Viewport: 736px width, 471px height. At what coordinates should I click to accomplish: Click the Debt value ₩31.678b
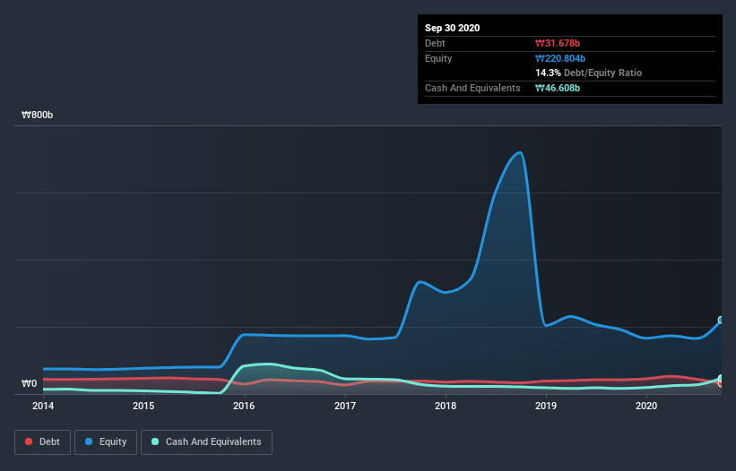tap(558, 44)
